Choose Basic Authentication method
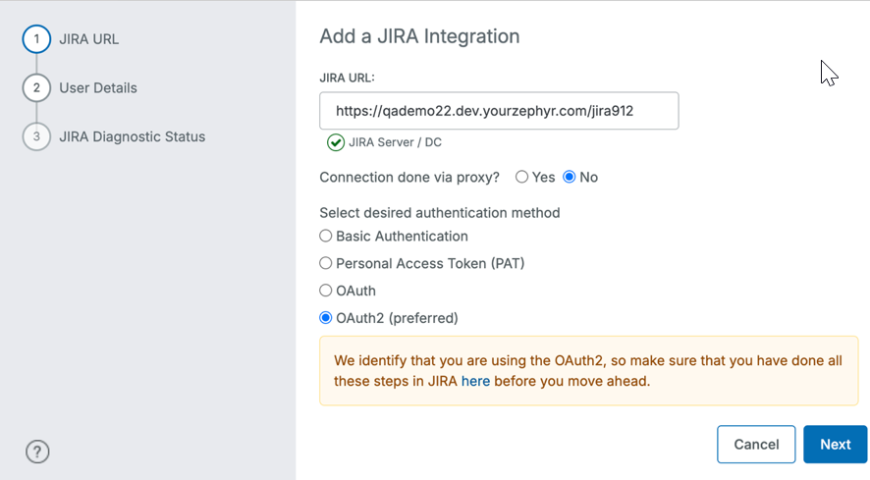The image size is (870, 480). coord(326,237)
